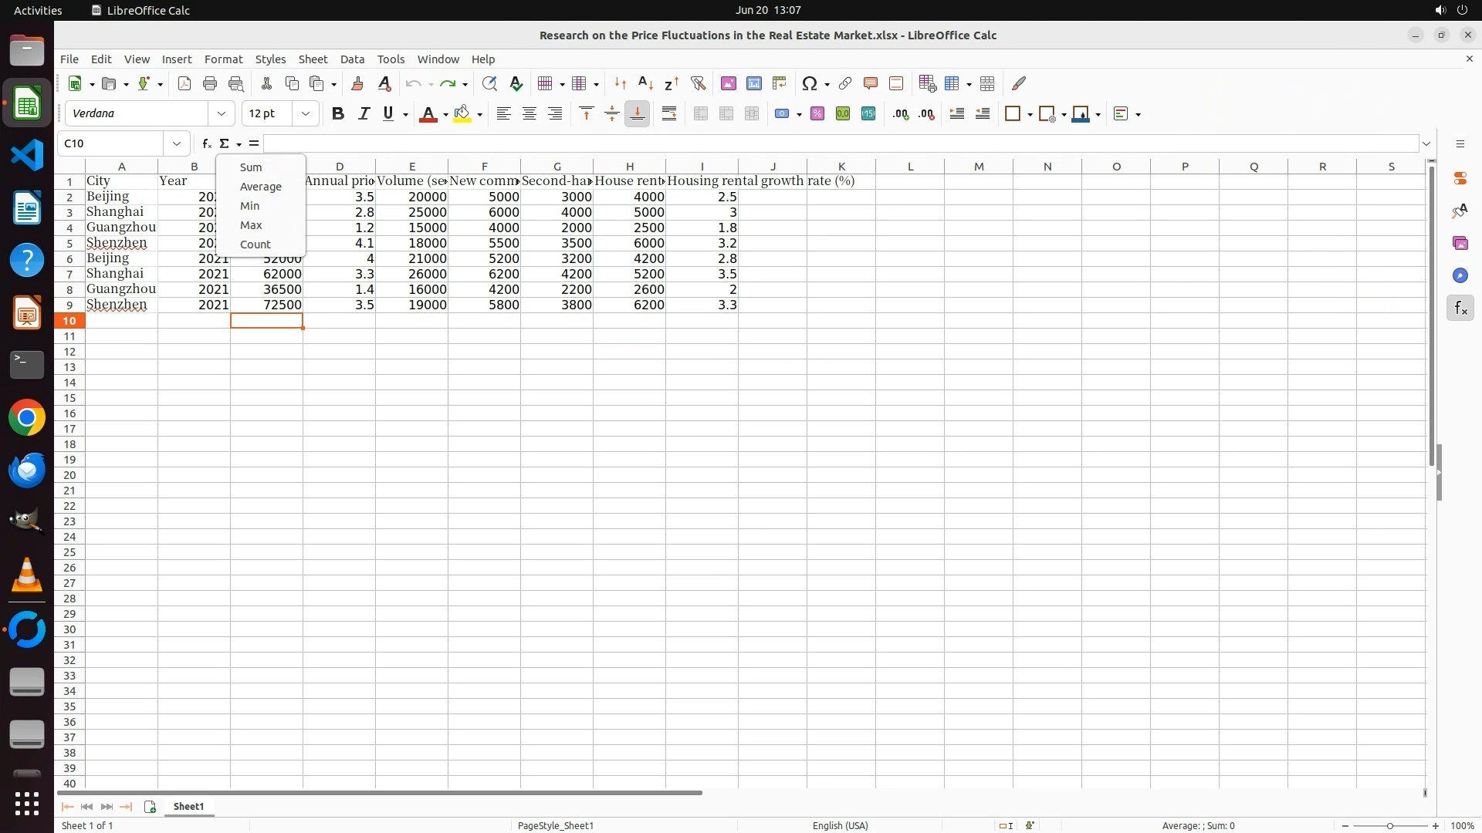Screen dimensions: 1482x833
Task: Open the Data menu
Action: pyautogui.click(x=352, y=59)
